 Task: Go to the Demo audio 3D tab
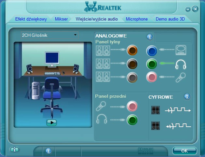coord(170,19)
